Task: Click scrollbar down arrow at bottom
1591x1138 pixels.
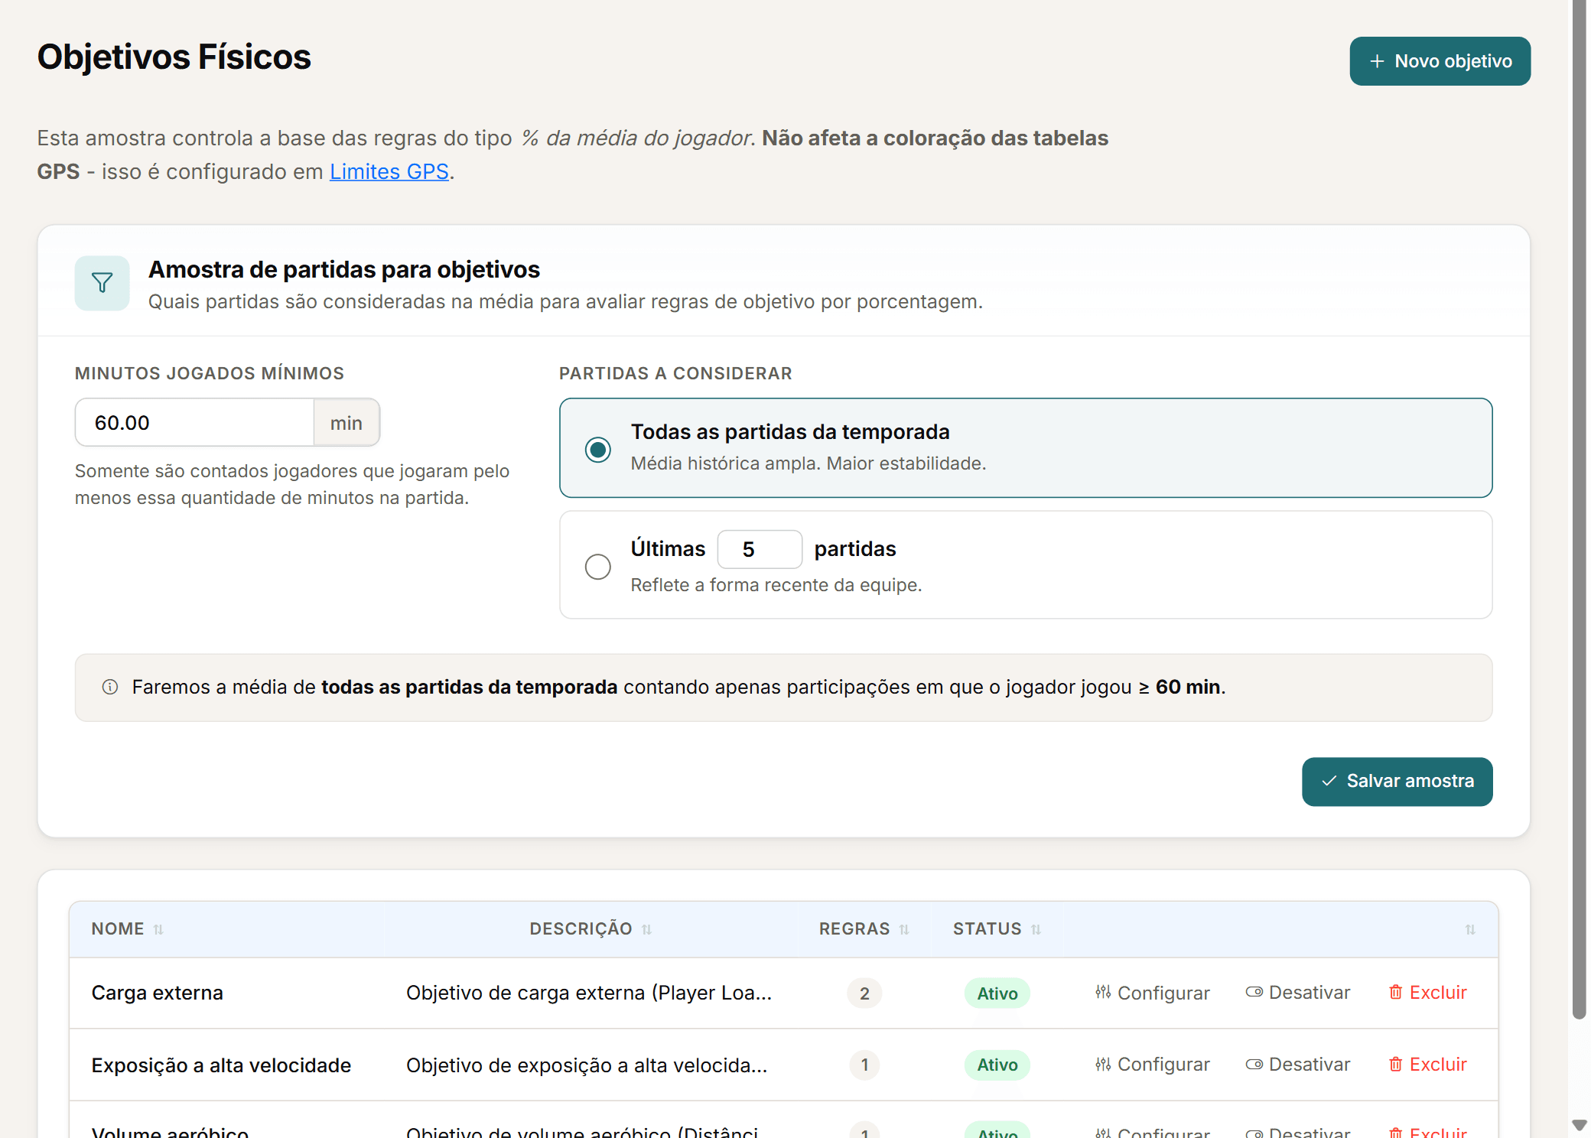Action: (1579, 1125)
